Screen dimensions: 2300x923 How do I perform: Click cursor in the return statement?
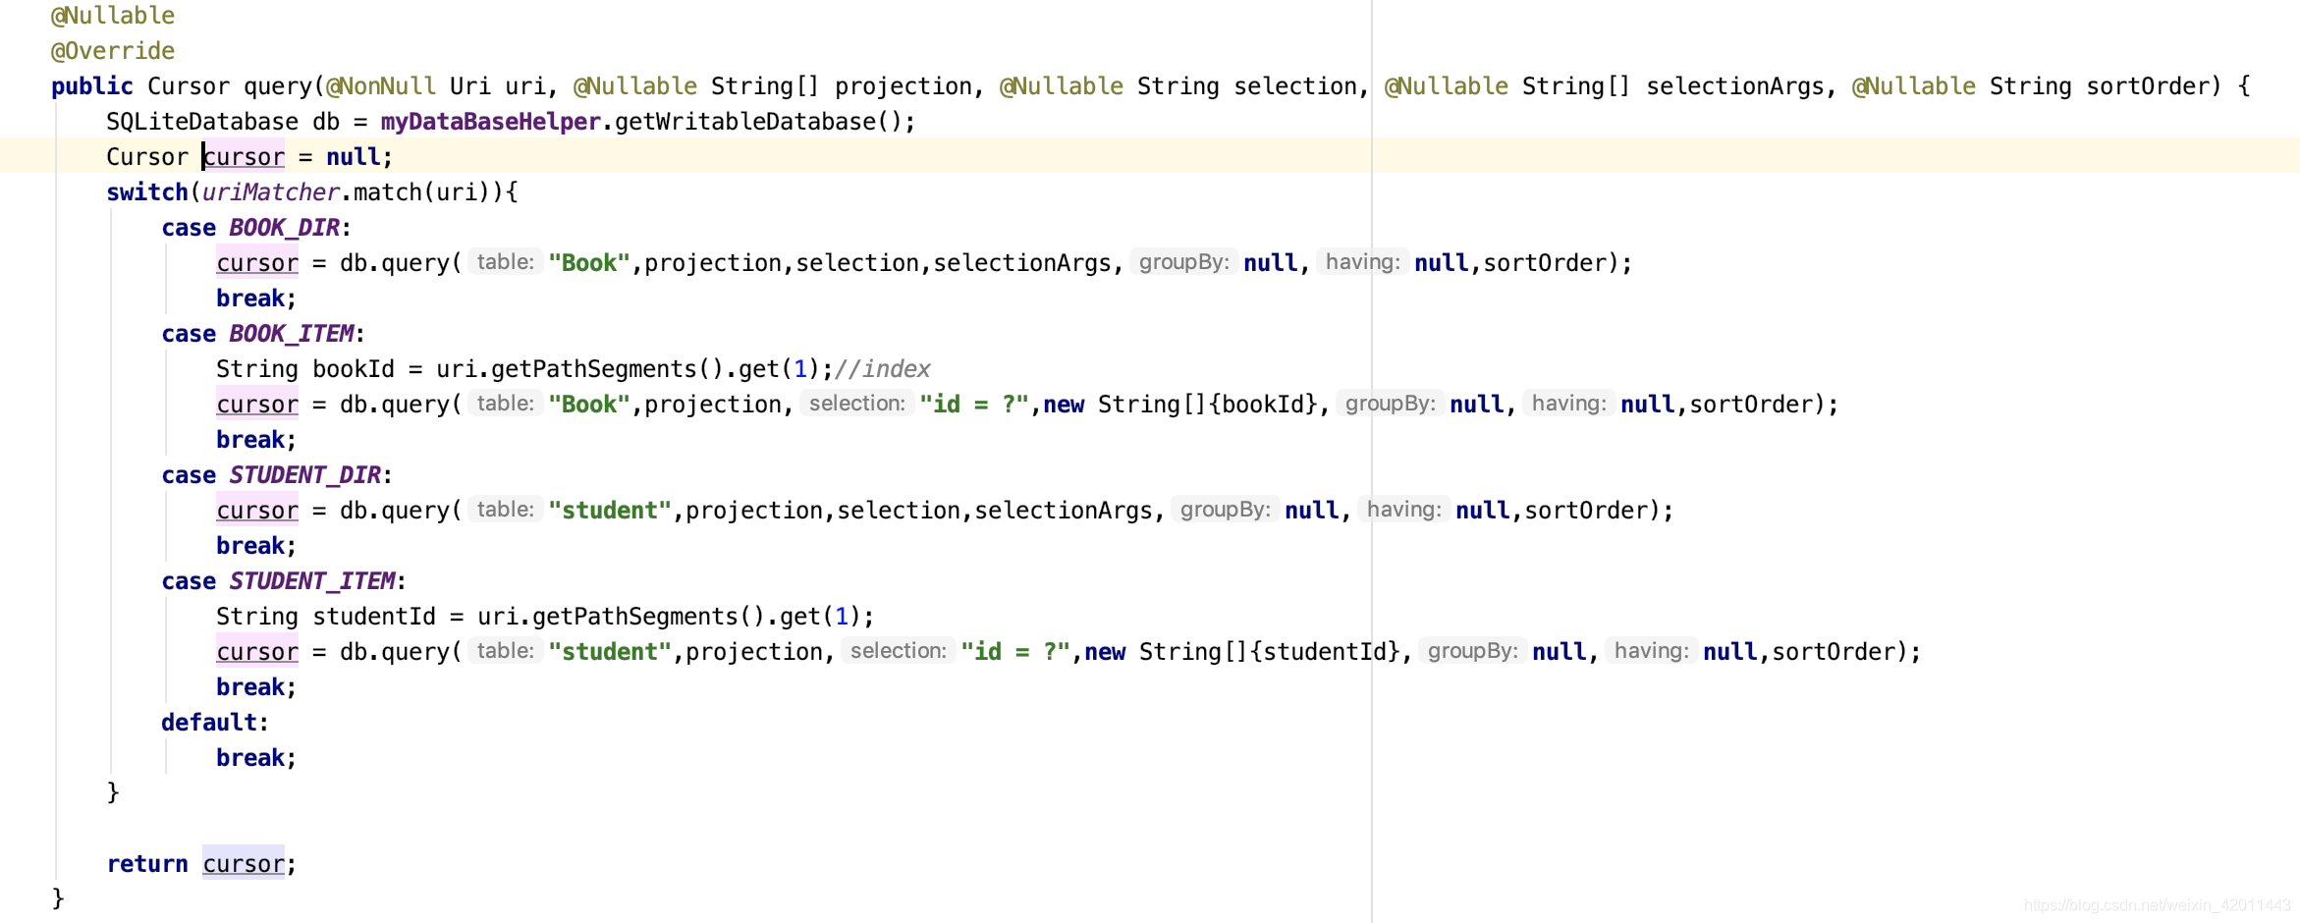click(x=244, y=864)
